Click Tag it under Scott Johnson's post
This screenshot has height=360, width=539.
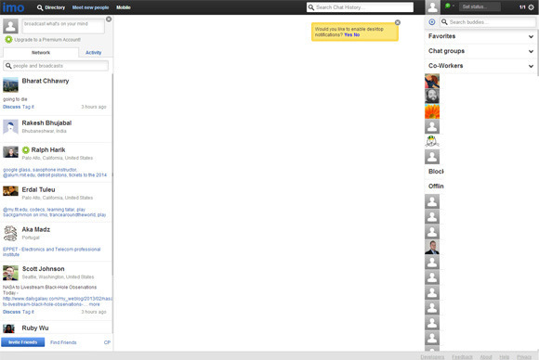[x=28, y=312]
